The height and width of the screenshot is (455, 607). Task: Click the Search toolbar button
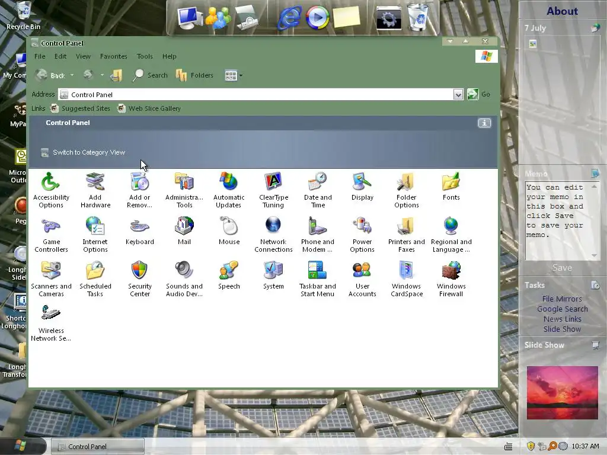coord(150,75)
